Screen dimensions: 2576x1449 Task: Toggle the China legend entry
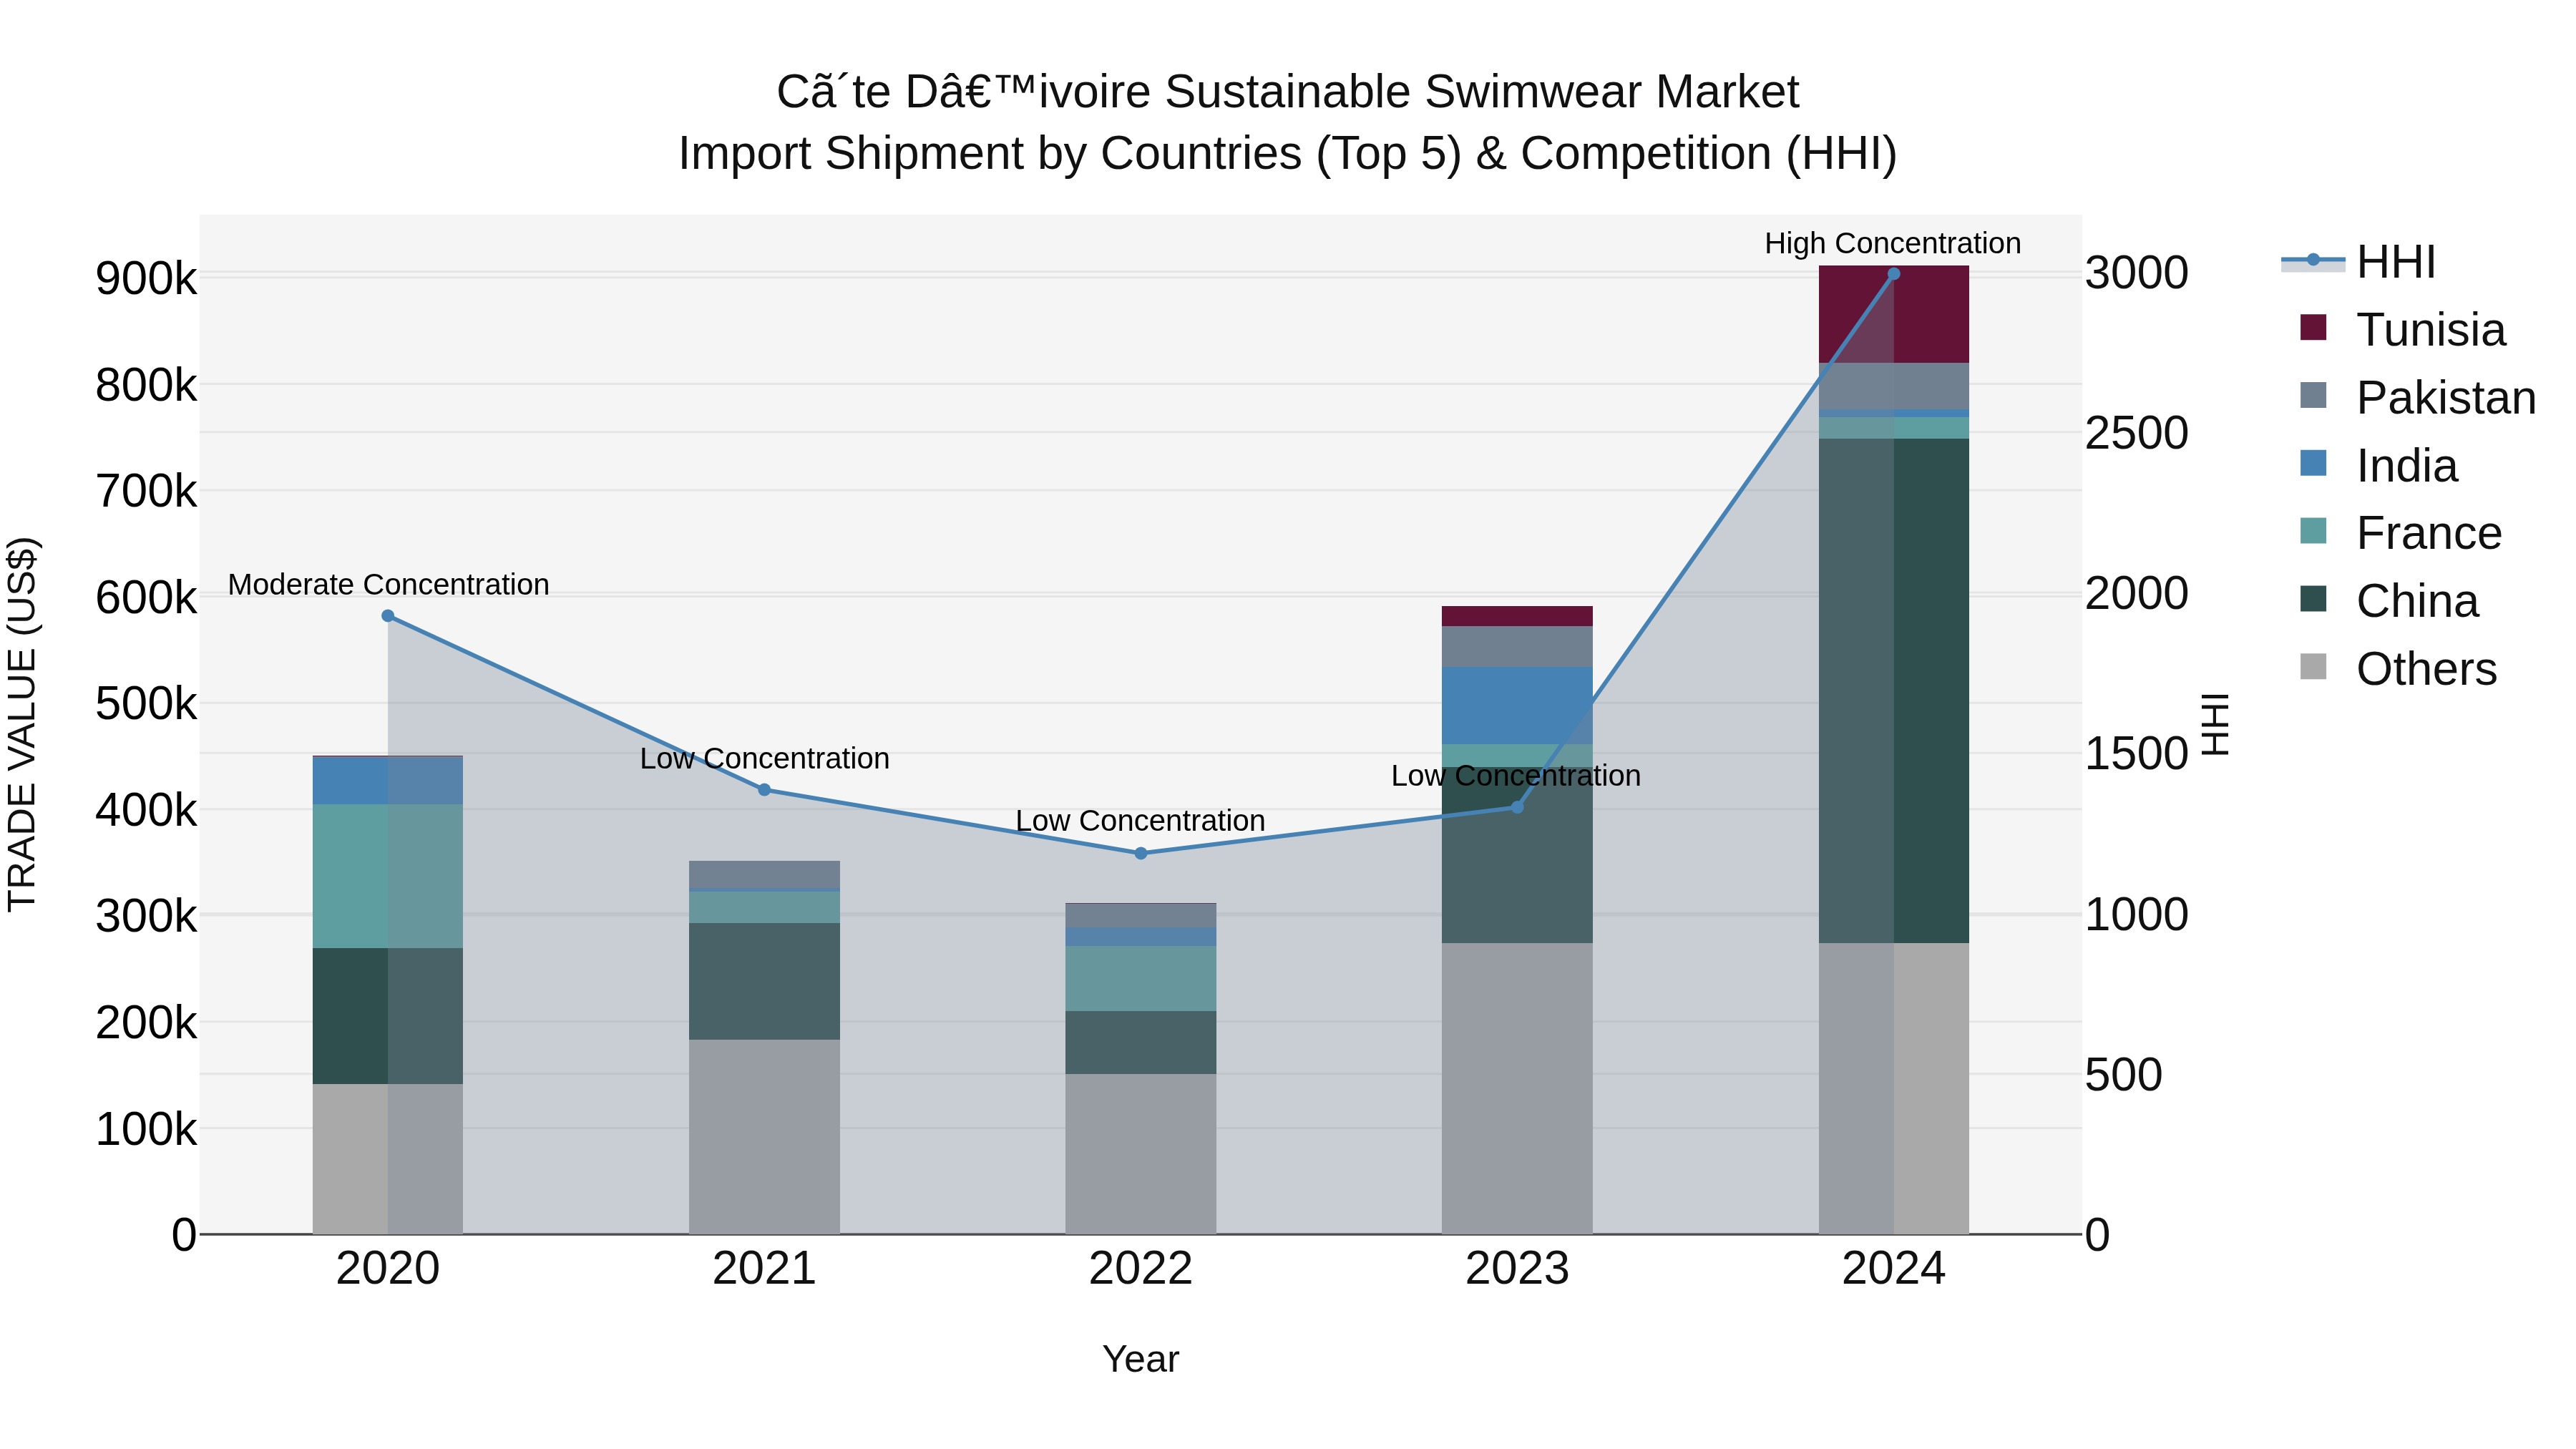(x=2389, y=601)
